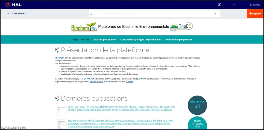
Task: Open Consultation par type de publication
Action: [140, 39]
